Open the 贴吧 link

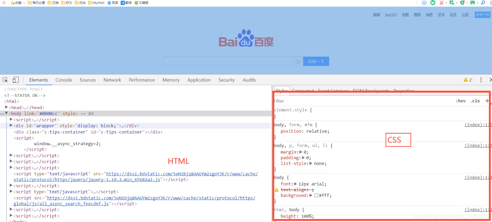click(x=429, y=15)
